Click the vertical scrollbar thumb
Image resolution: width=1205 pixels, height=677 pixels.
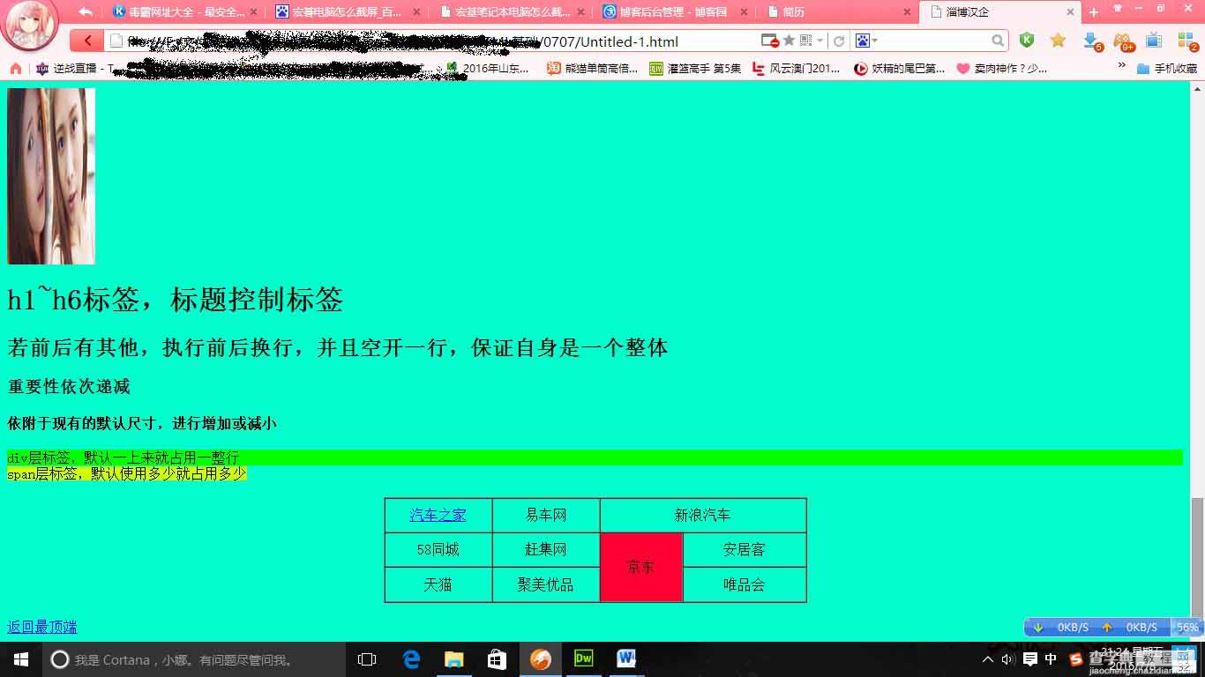[1197, 557]
